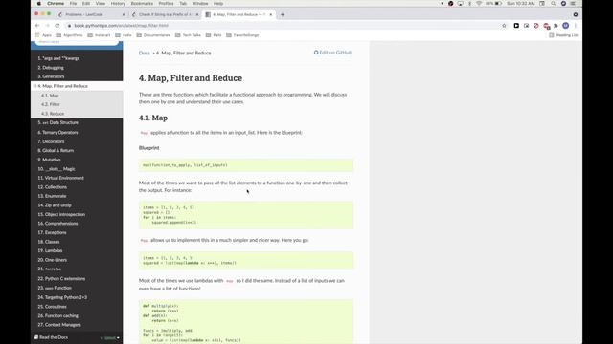613x344 pixels.
Task: Go forward with the browser forward arrow
Action: coord(47,26)
